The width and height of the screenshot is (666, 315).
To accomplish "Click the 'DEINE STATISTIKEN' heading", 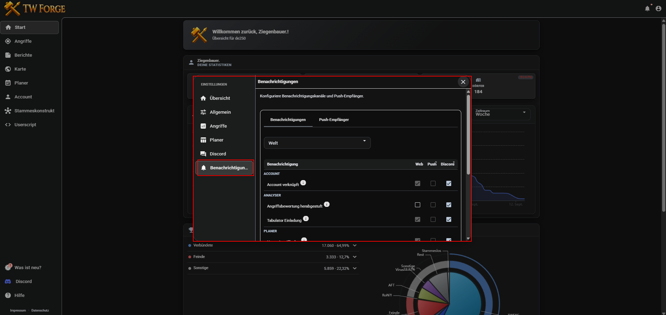I will [214, 65].
